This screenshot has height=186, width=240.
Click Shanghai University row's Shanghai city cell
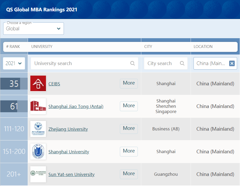pos(166,151)
